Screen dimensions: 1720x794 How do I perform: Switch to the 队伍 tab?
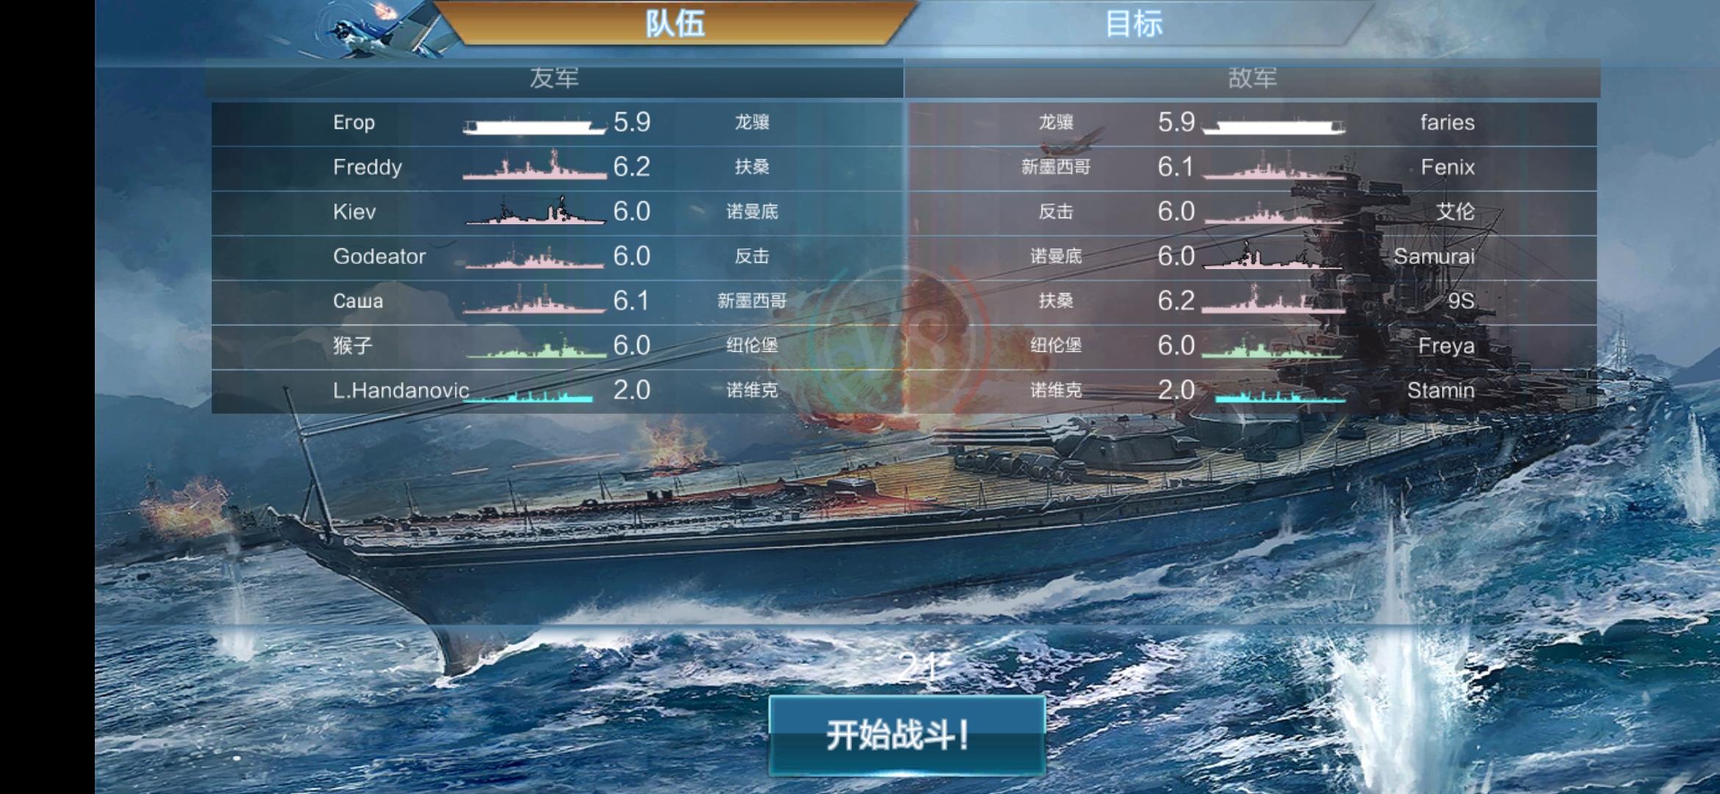click(676, 23)
